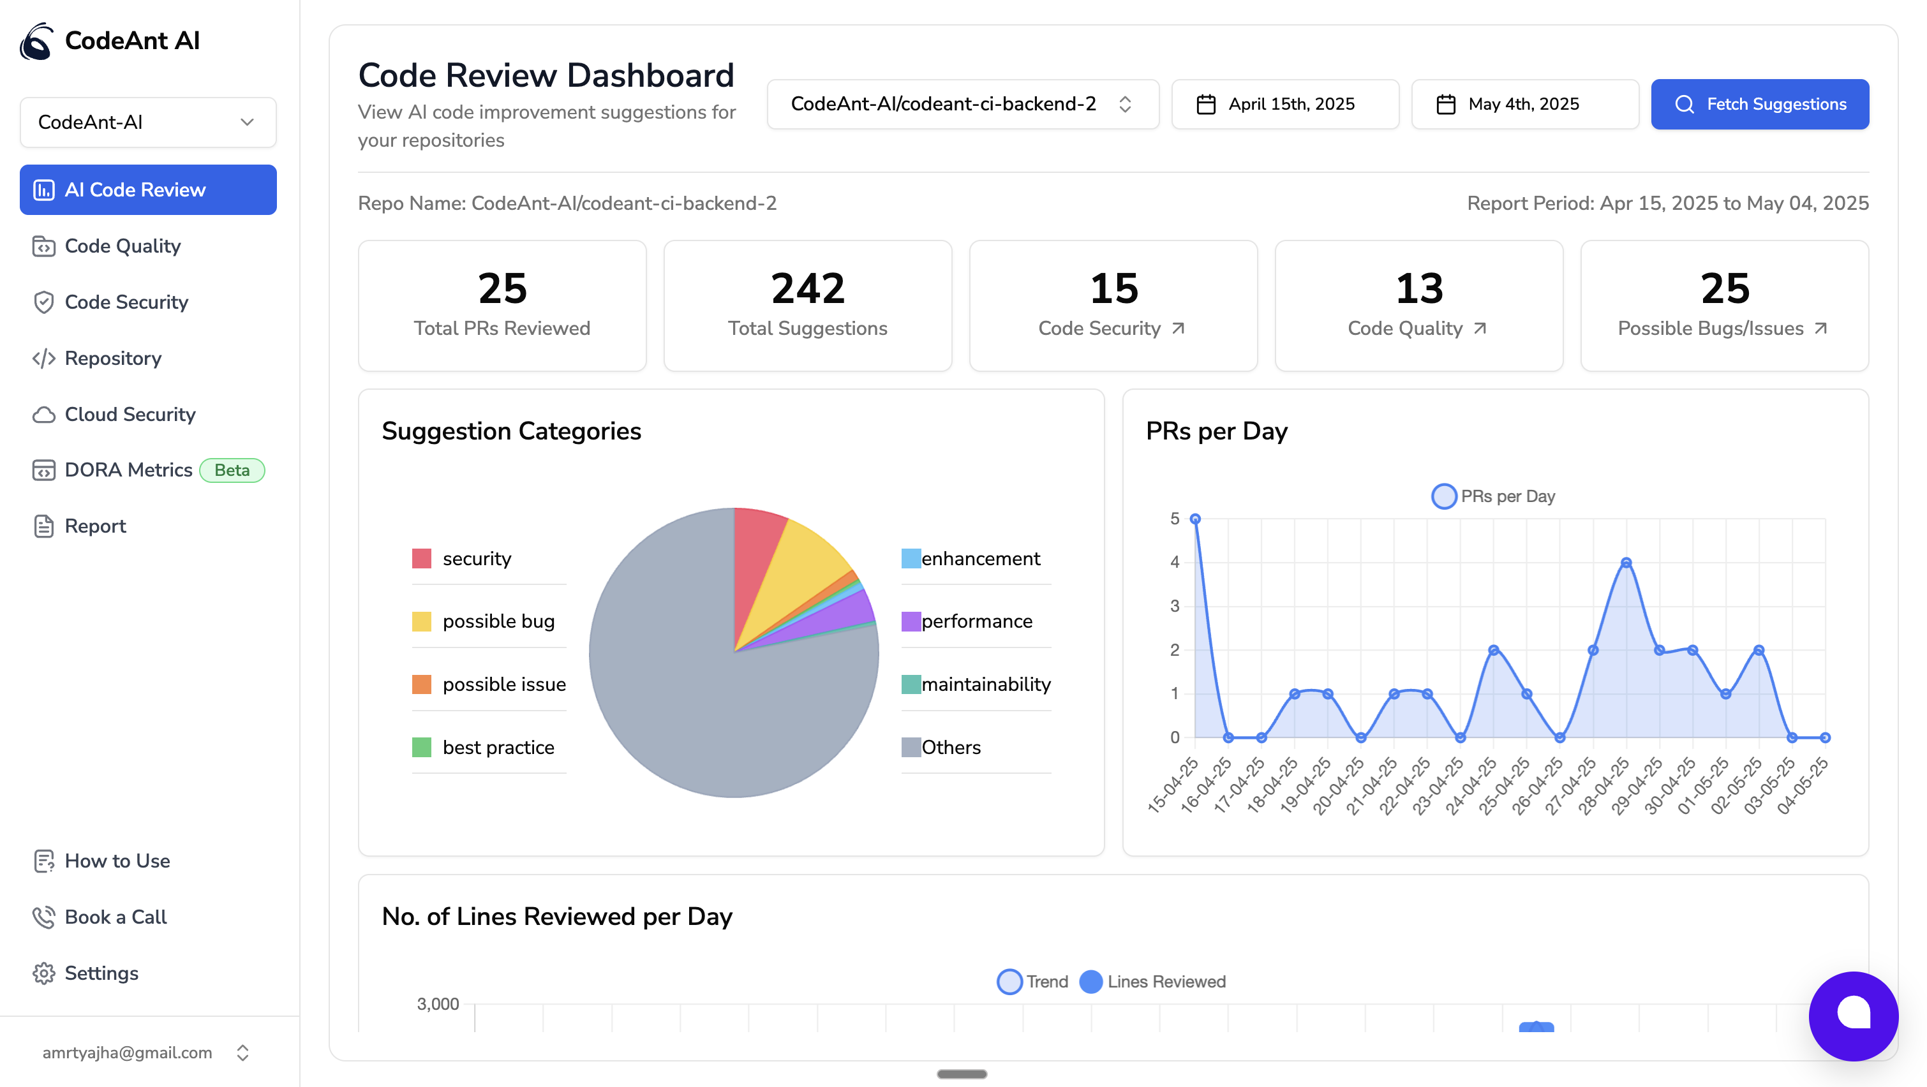Toggle the PRs per Day legend item
The image size is (1927, 1087).
[1492, 496]
